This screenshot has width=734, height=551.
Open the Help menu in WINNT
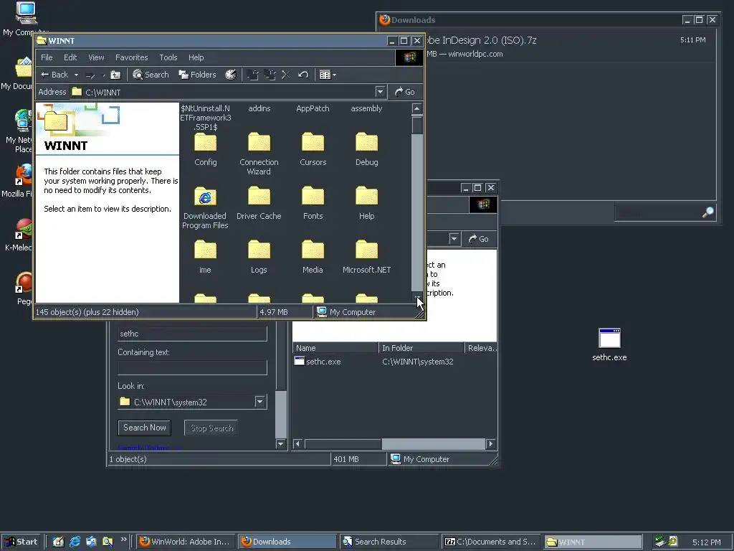click(x=196, y=57)
